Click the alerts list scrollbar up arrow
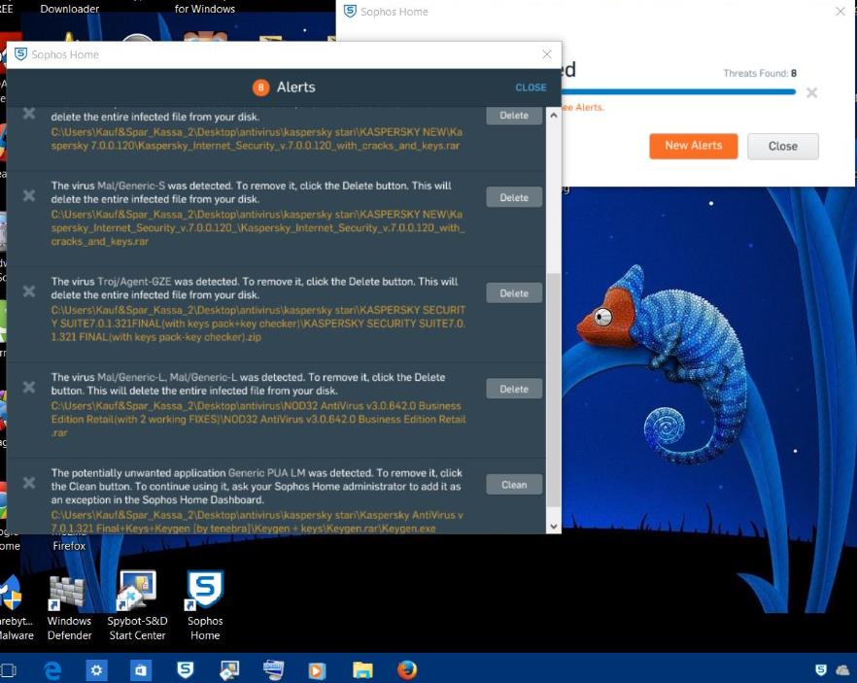The height and width of the screenshot is (683, 857). coord(553,116)
